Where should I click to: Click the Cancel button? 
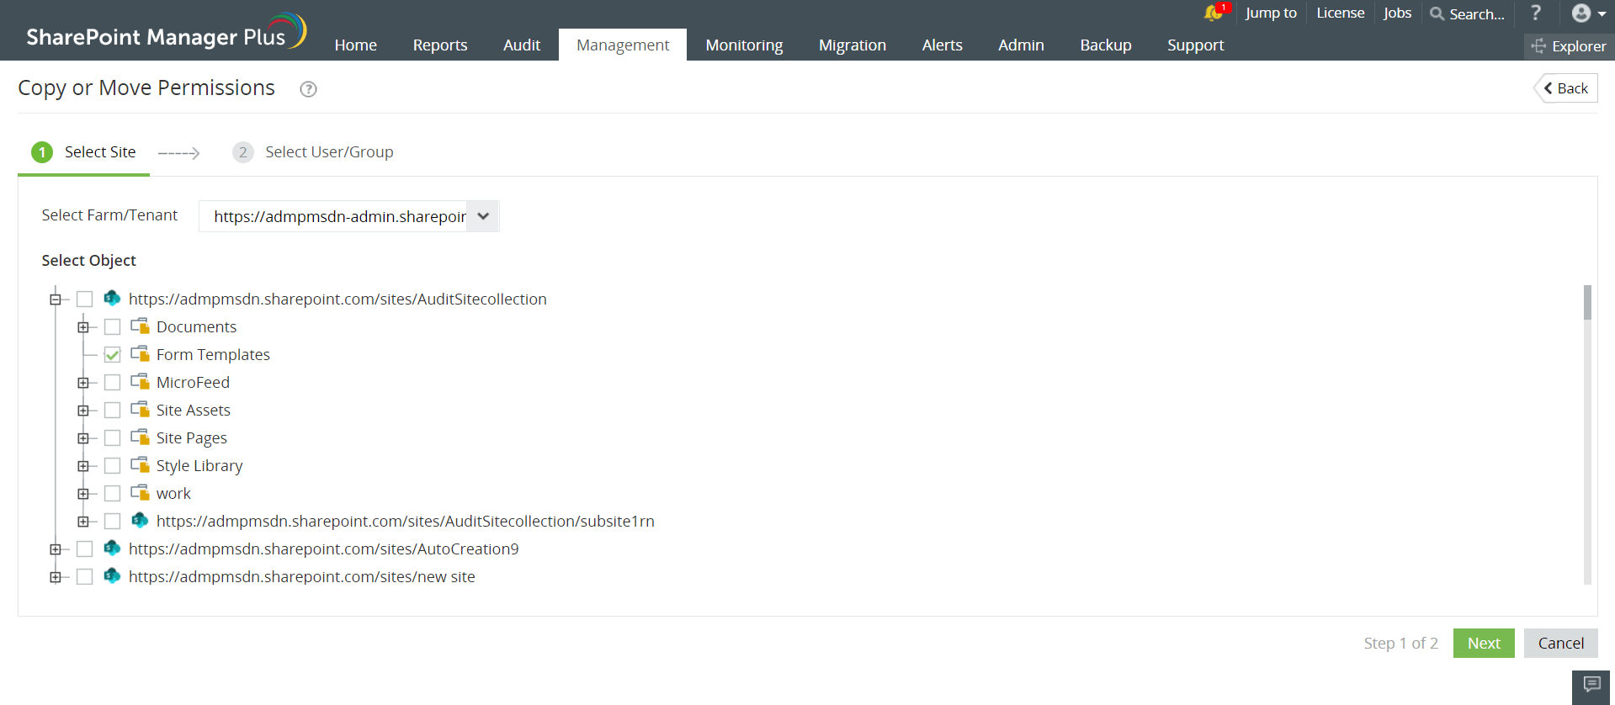point(1561,643)
